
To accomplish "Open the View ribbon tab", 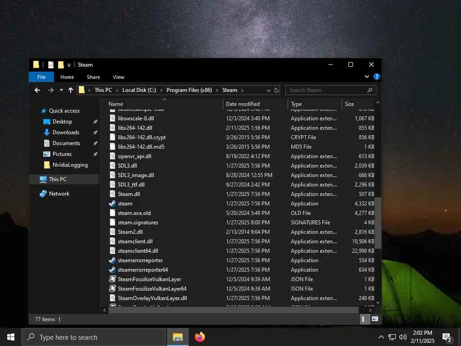I will pyautogui.click(x=118, y=77).
